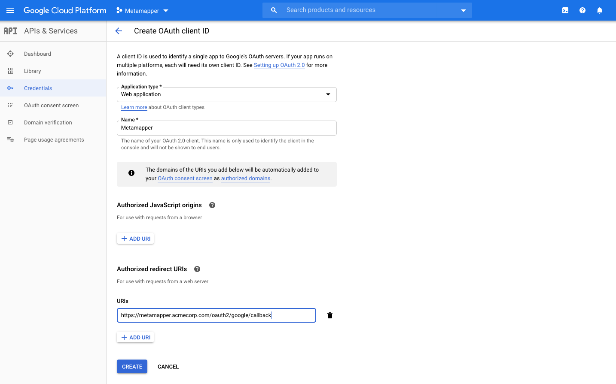Delete the redirect URI with trash icon
616x384 pixels.
330,315
